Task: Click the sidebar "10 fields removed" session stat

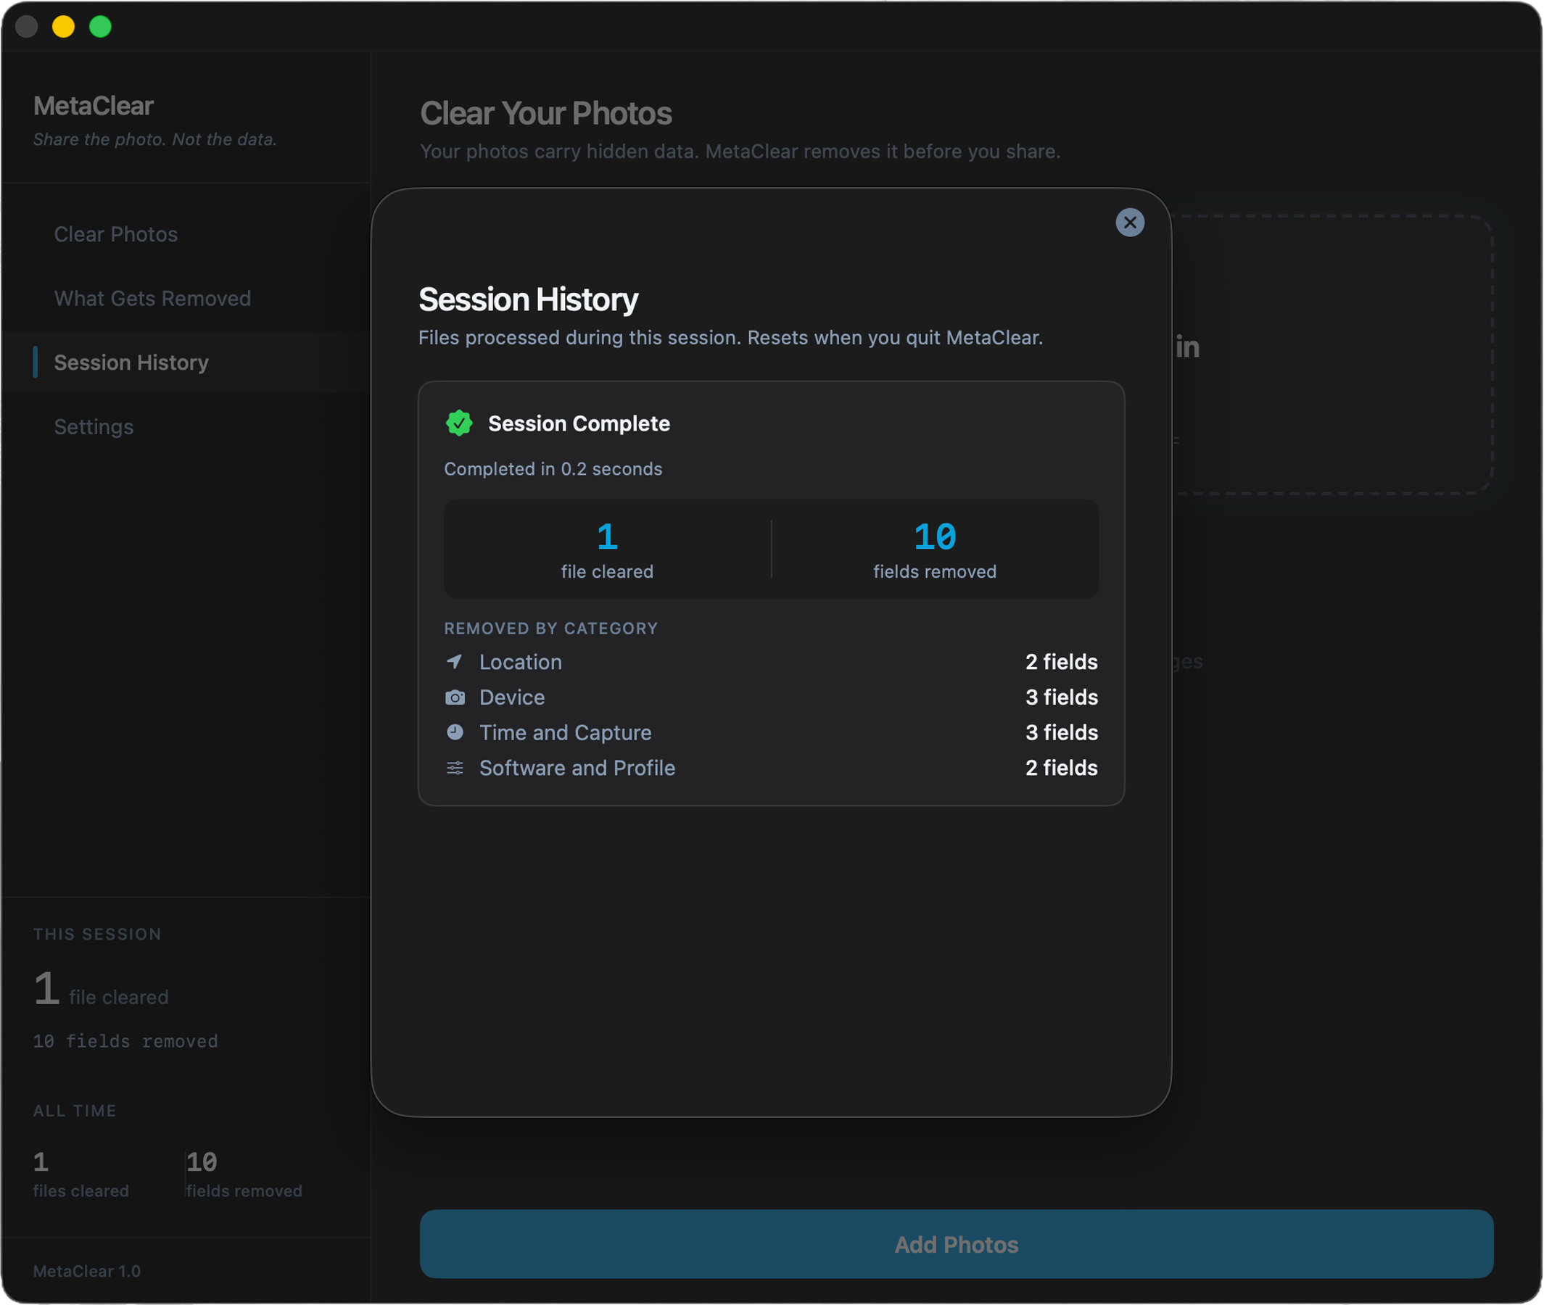Action: 125,1041
